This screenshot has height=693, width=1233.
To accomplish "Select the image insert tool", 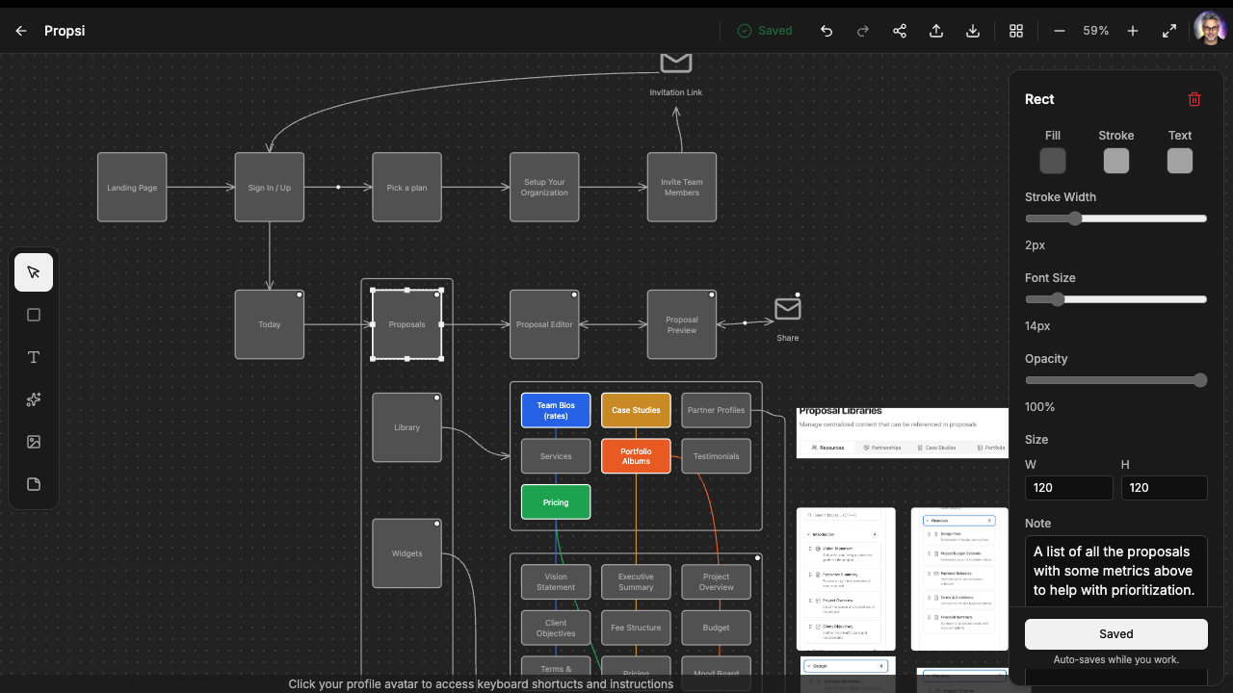I will (34, 442).
